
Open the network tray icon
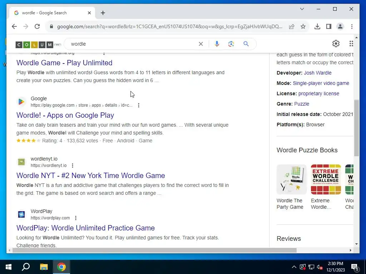(311, 267)
